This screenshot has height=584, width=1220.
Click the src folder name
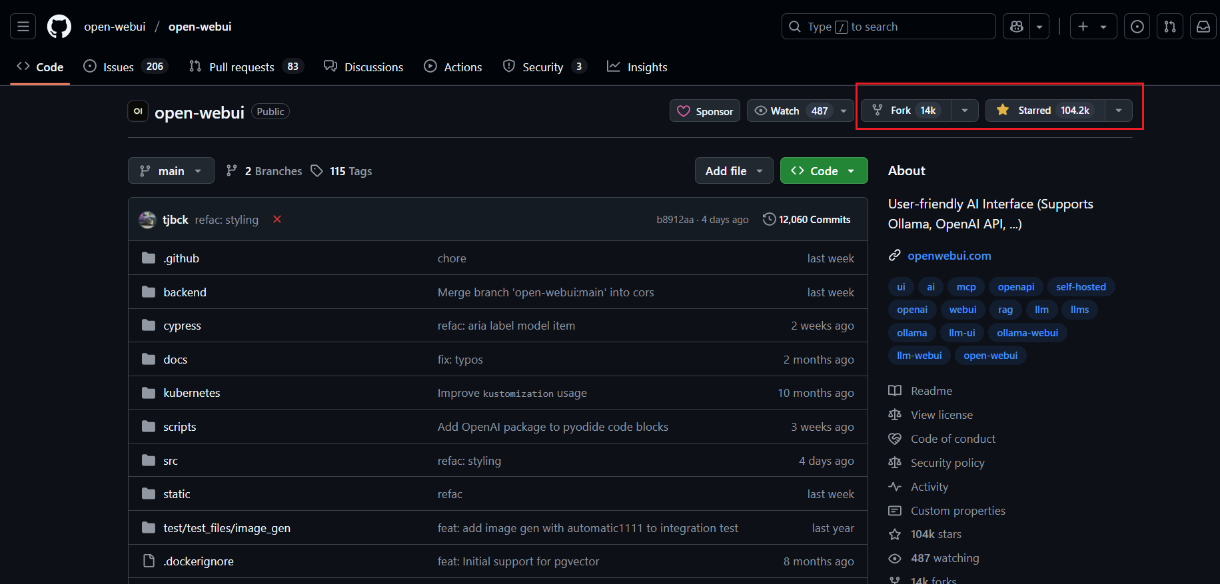click(171, 461)
